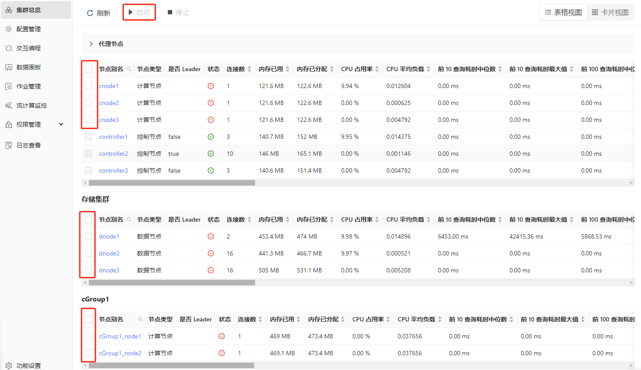Click the 功能设置 gear icon in sidebar

(x=9, y=366)
